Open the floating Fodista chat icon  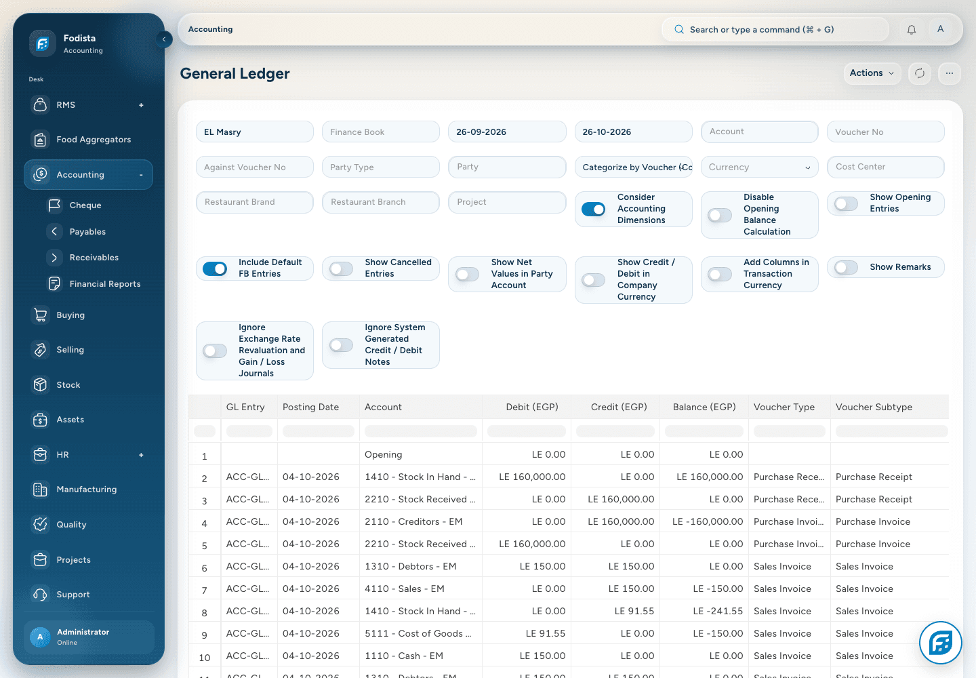941,643
